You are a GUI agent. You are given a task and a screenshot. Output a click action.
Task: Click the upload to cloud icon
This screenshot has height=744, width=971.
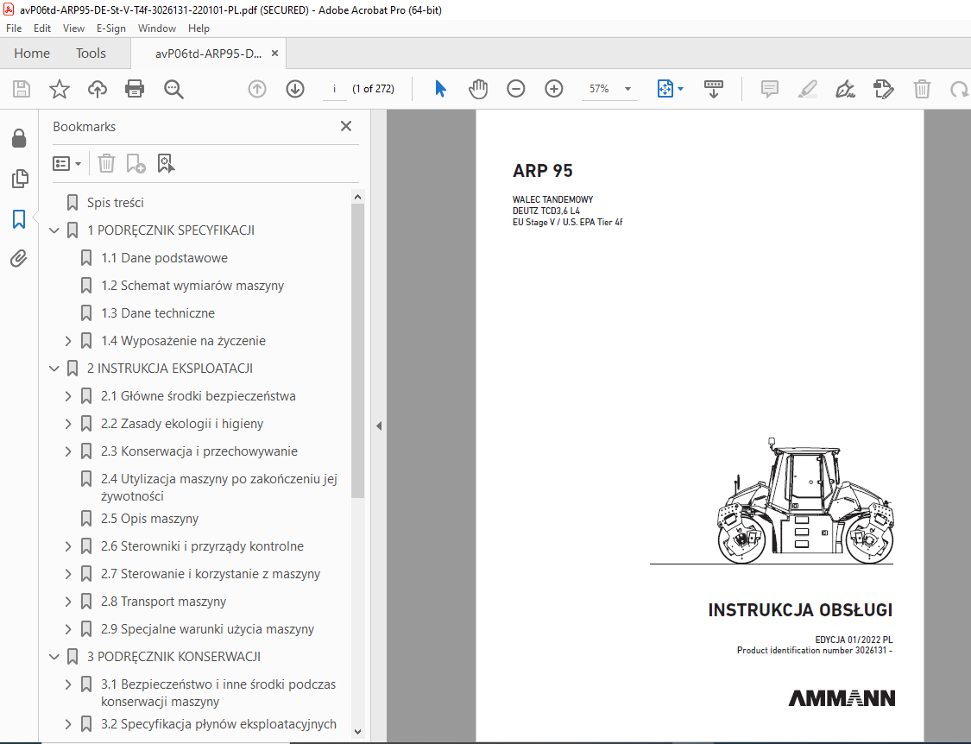click(x=98, y=89)
